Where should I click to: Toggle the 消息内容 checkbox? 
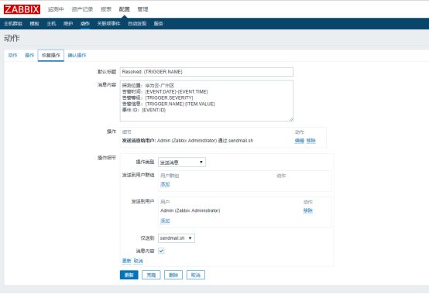point(161,251)
